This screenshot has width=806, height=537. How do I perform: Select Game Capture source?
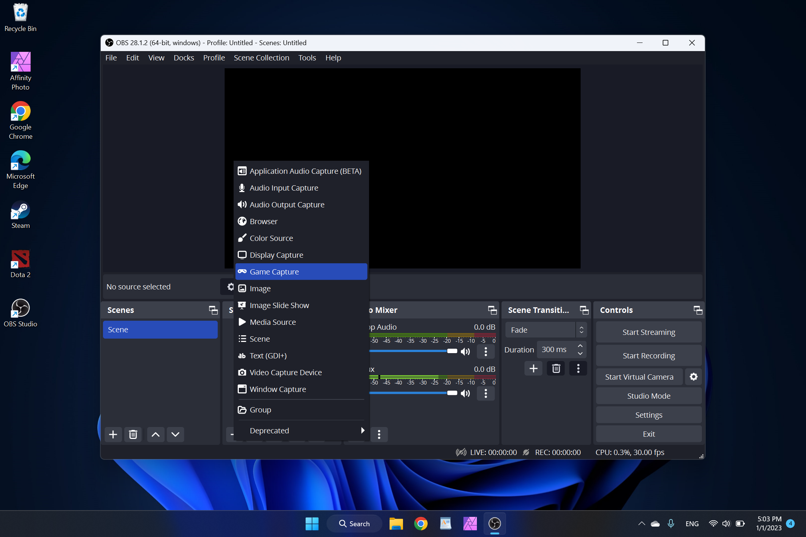pos(301,272)
